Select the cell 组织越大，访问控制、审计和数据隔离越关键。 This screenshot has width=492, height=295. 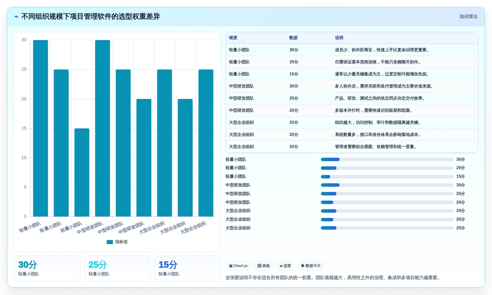coord(378,123)
